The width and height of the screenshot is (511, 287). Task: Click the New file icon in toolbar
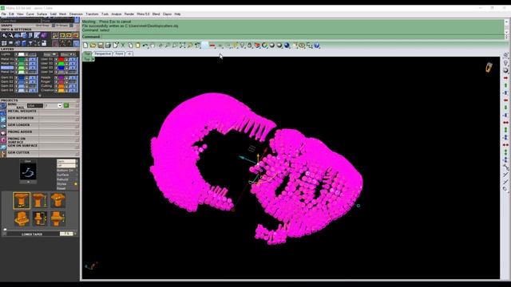pyautogui.click(x=85, y=45)
